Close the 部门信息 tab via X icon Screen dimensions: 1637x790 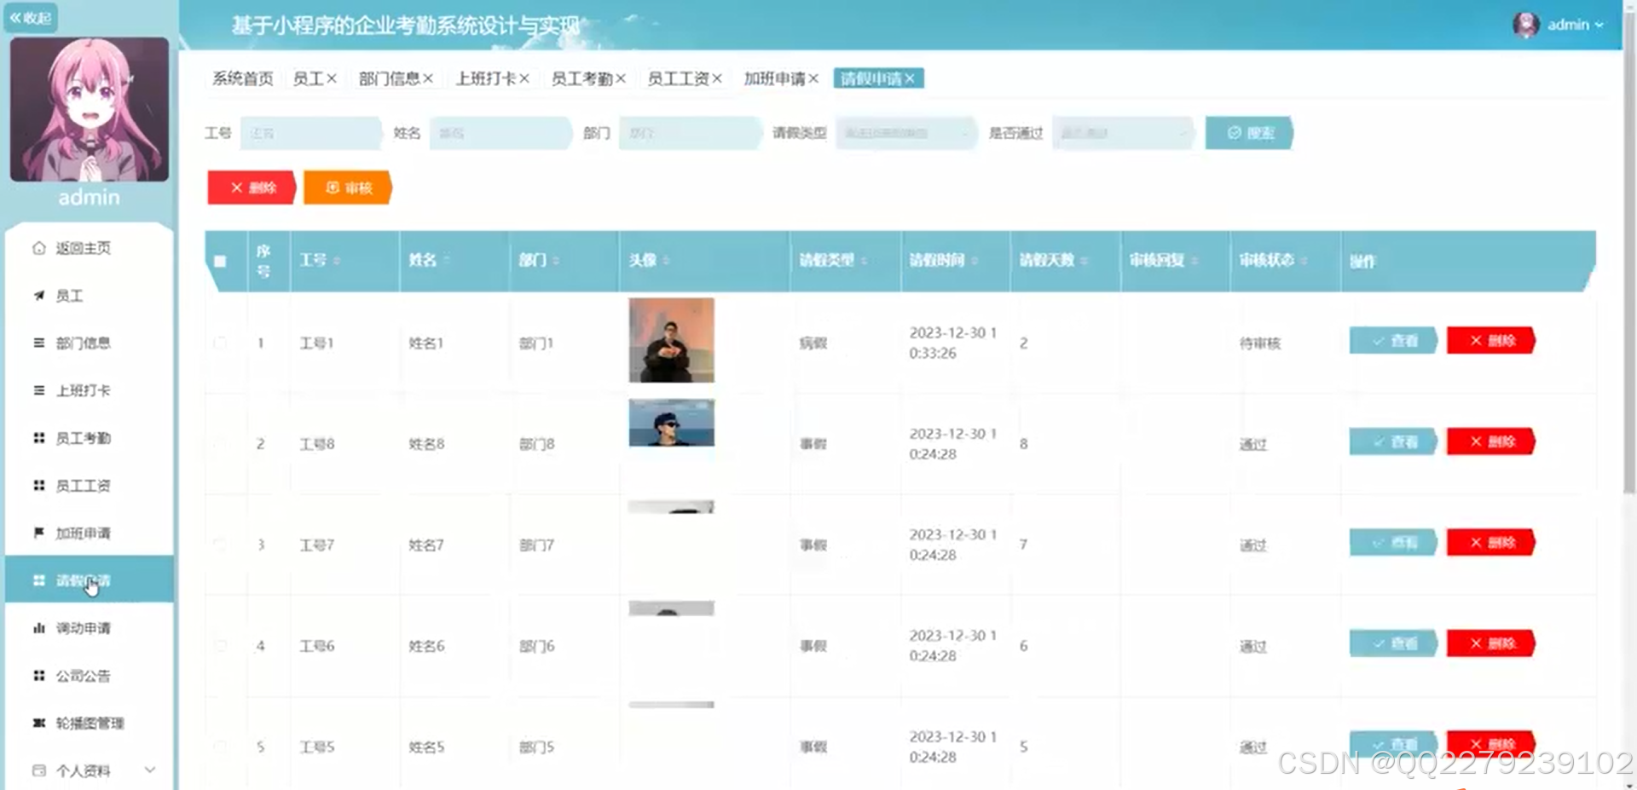point(428,78)
